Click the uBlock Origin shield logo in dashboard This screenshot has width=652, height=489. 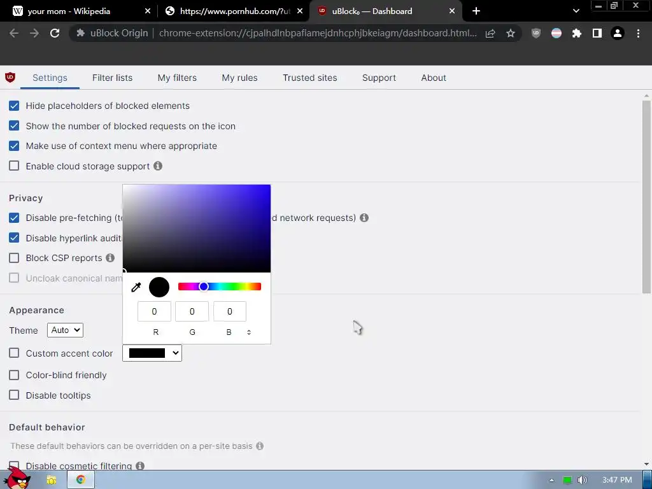click(10, 77)
